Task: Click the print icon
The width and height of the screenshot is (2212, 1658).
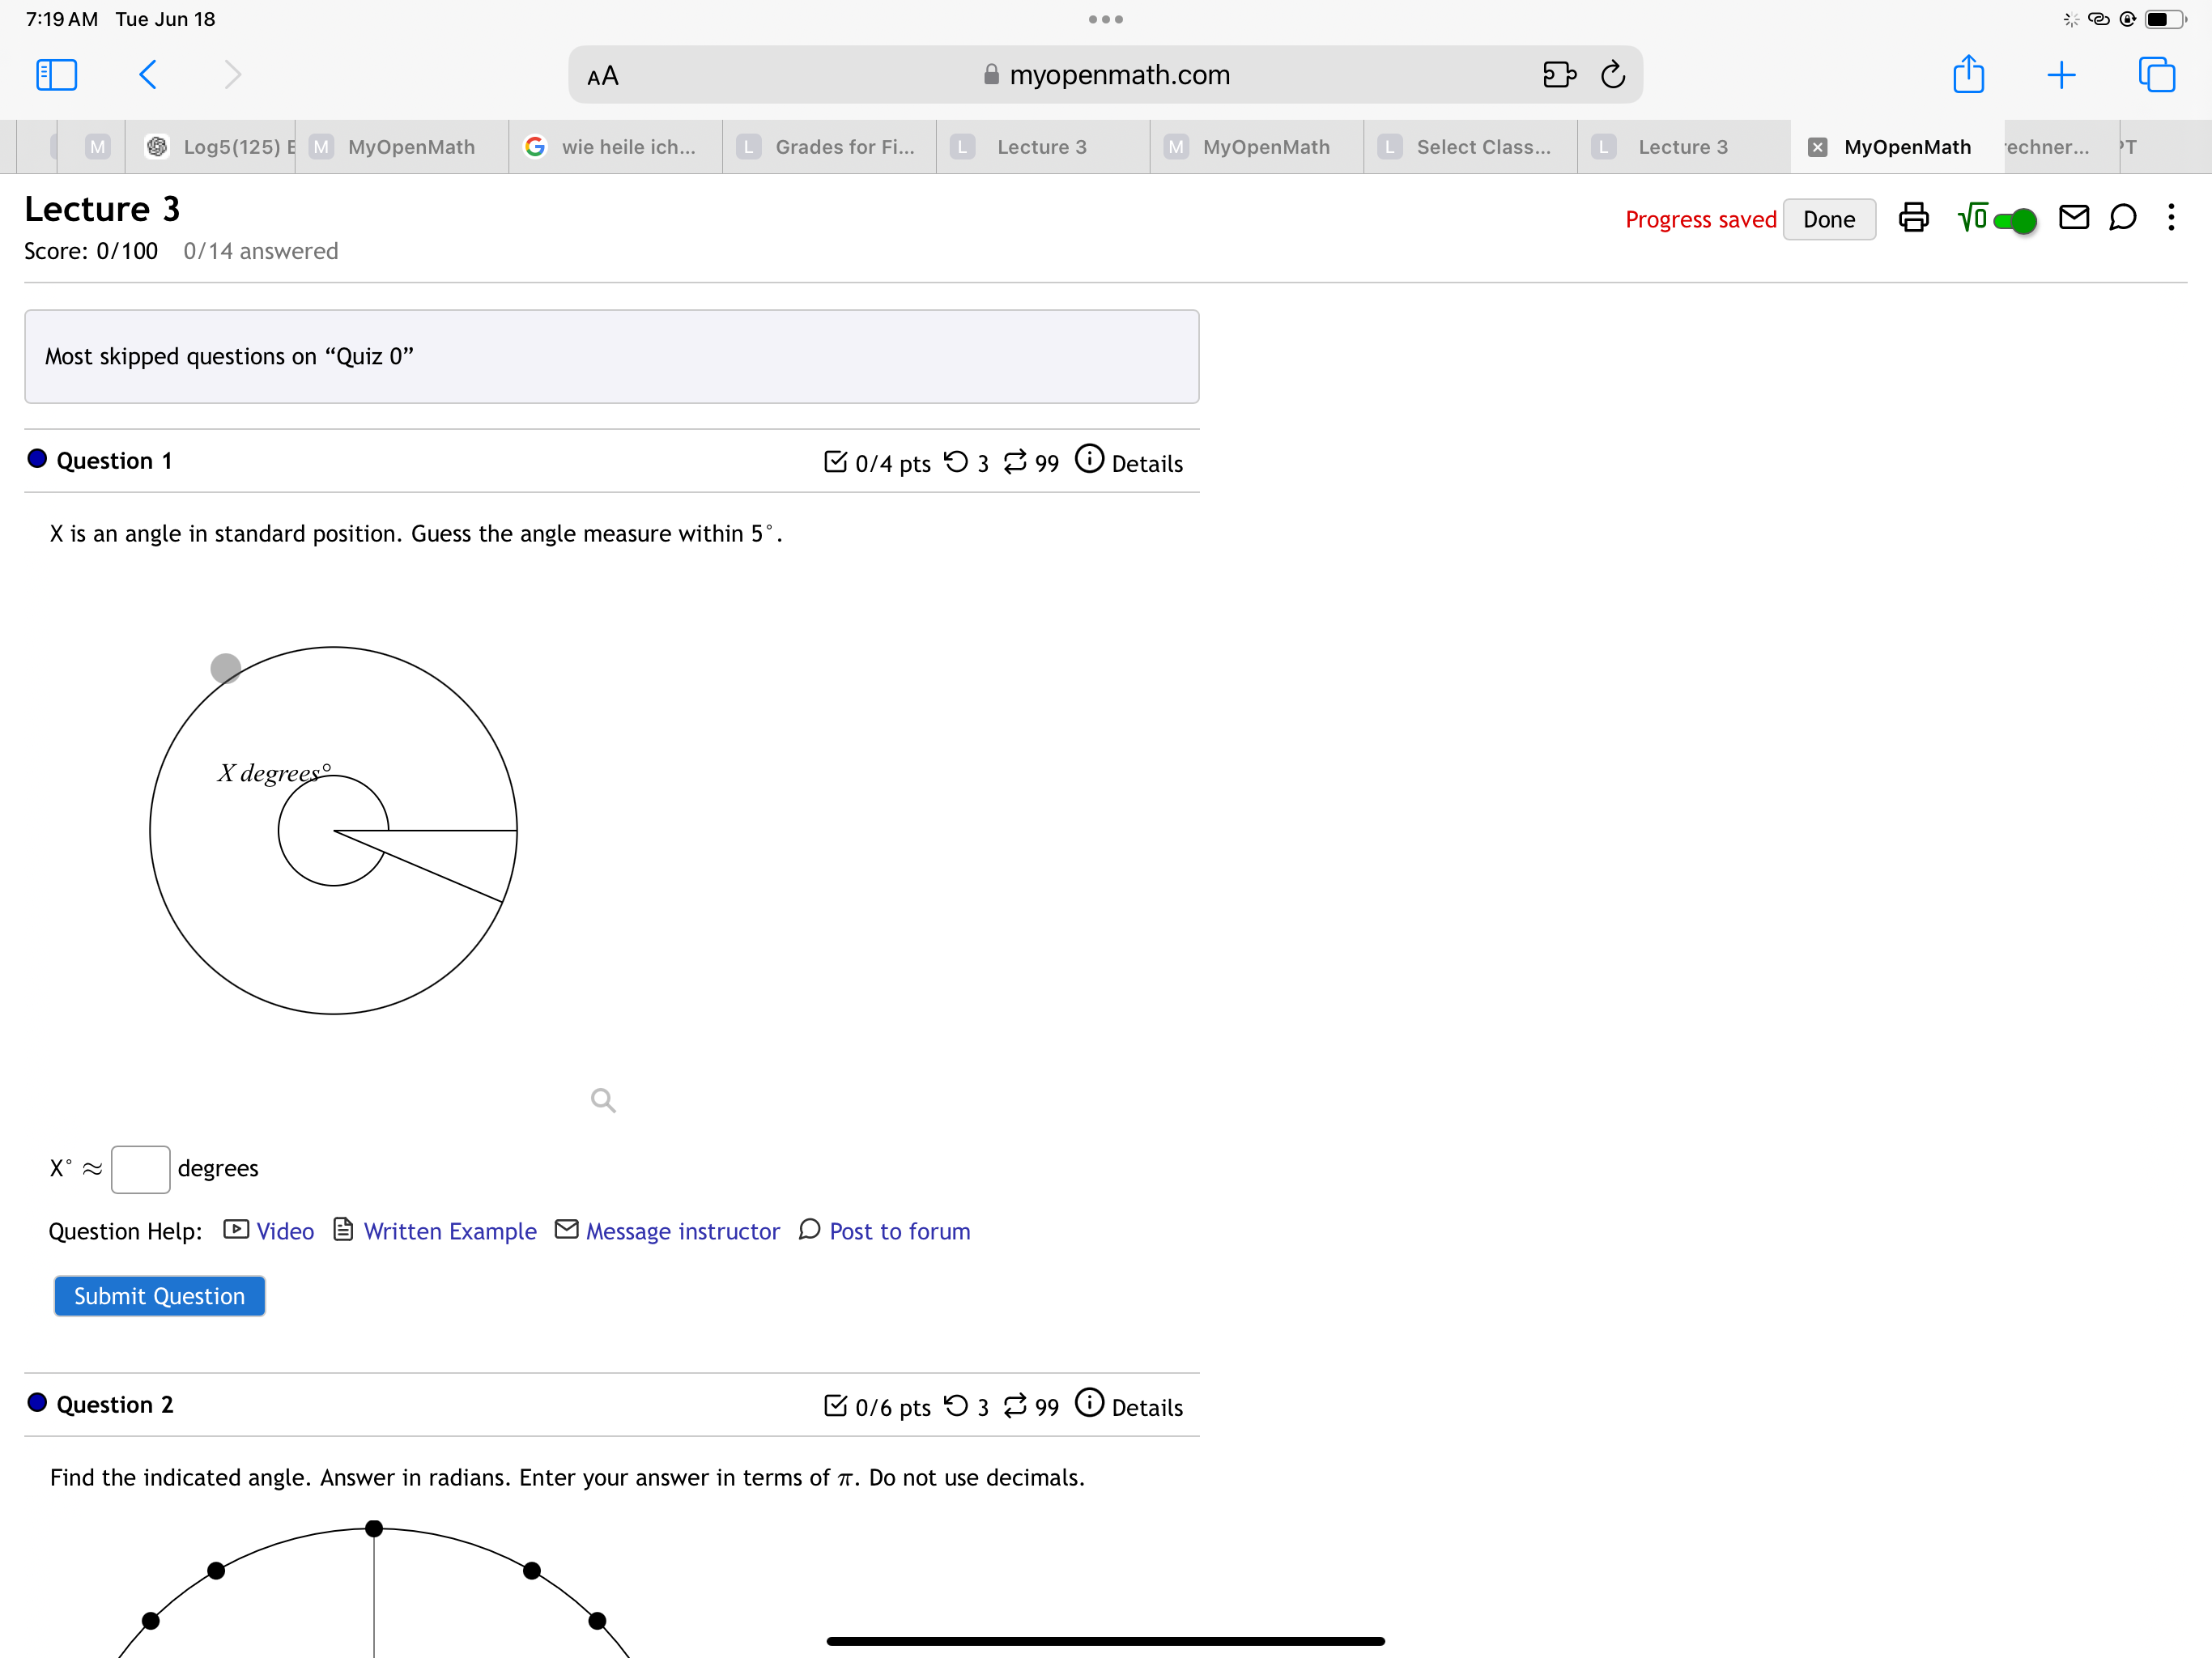Action: point(1911,216)
